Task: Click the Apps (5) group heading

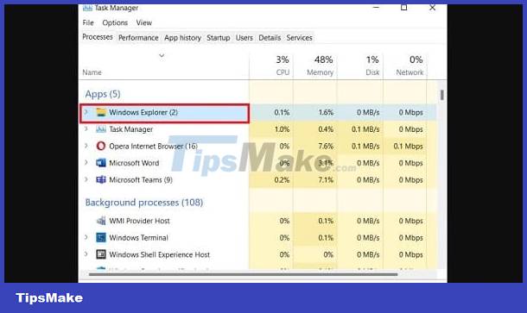Action: [103, 94]
